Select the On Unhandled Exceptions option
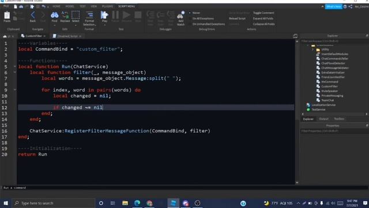The width and height of the screenshot is (369, 208). tap(207, 24)
